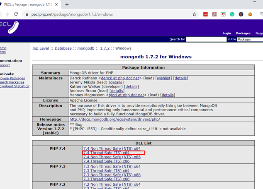
Task: Reload the page with the refresh icon
Action: pos(16,14)
